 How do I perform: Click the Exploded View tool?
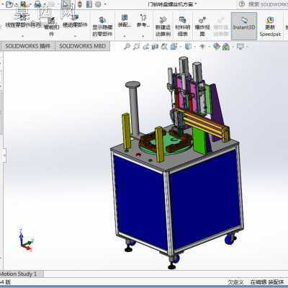202,27
